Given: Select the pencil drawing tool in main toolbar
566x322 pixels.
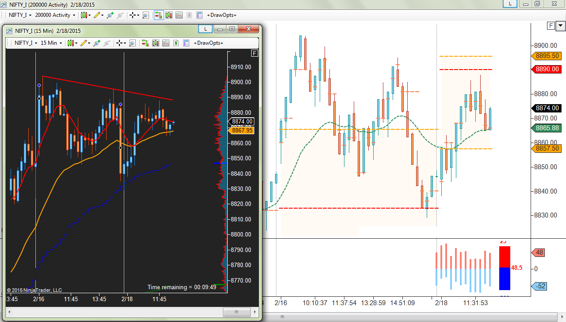Looking at the screenshot, I should pyautogui.click(x=96, y=15).
